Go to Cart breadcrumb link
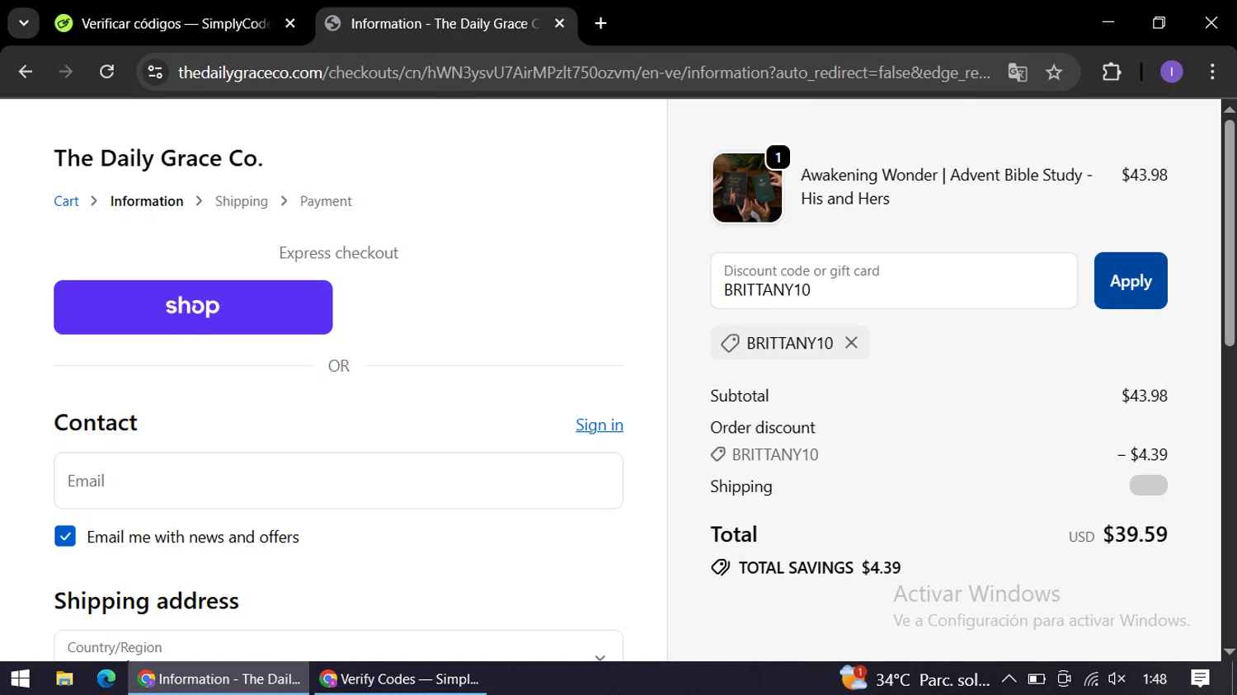 point(66,201)
